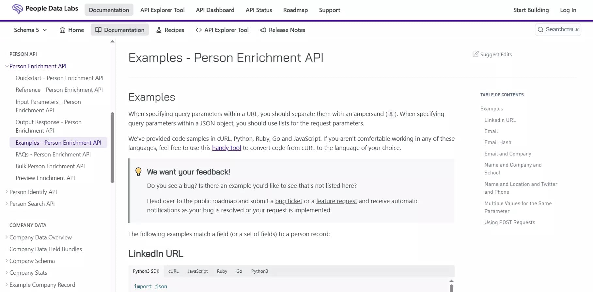Click the People Data Labs logo icon

pos(17,9)
